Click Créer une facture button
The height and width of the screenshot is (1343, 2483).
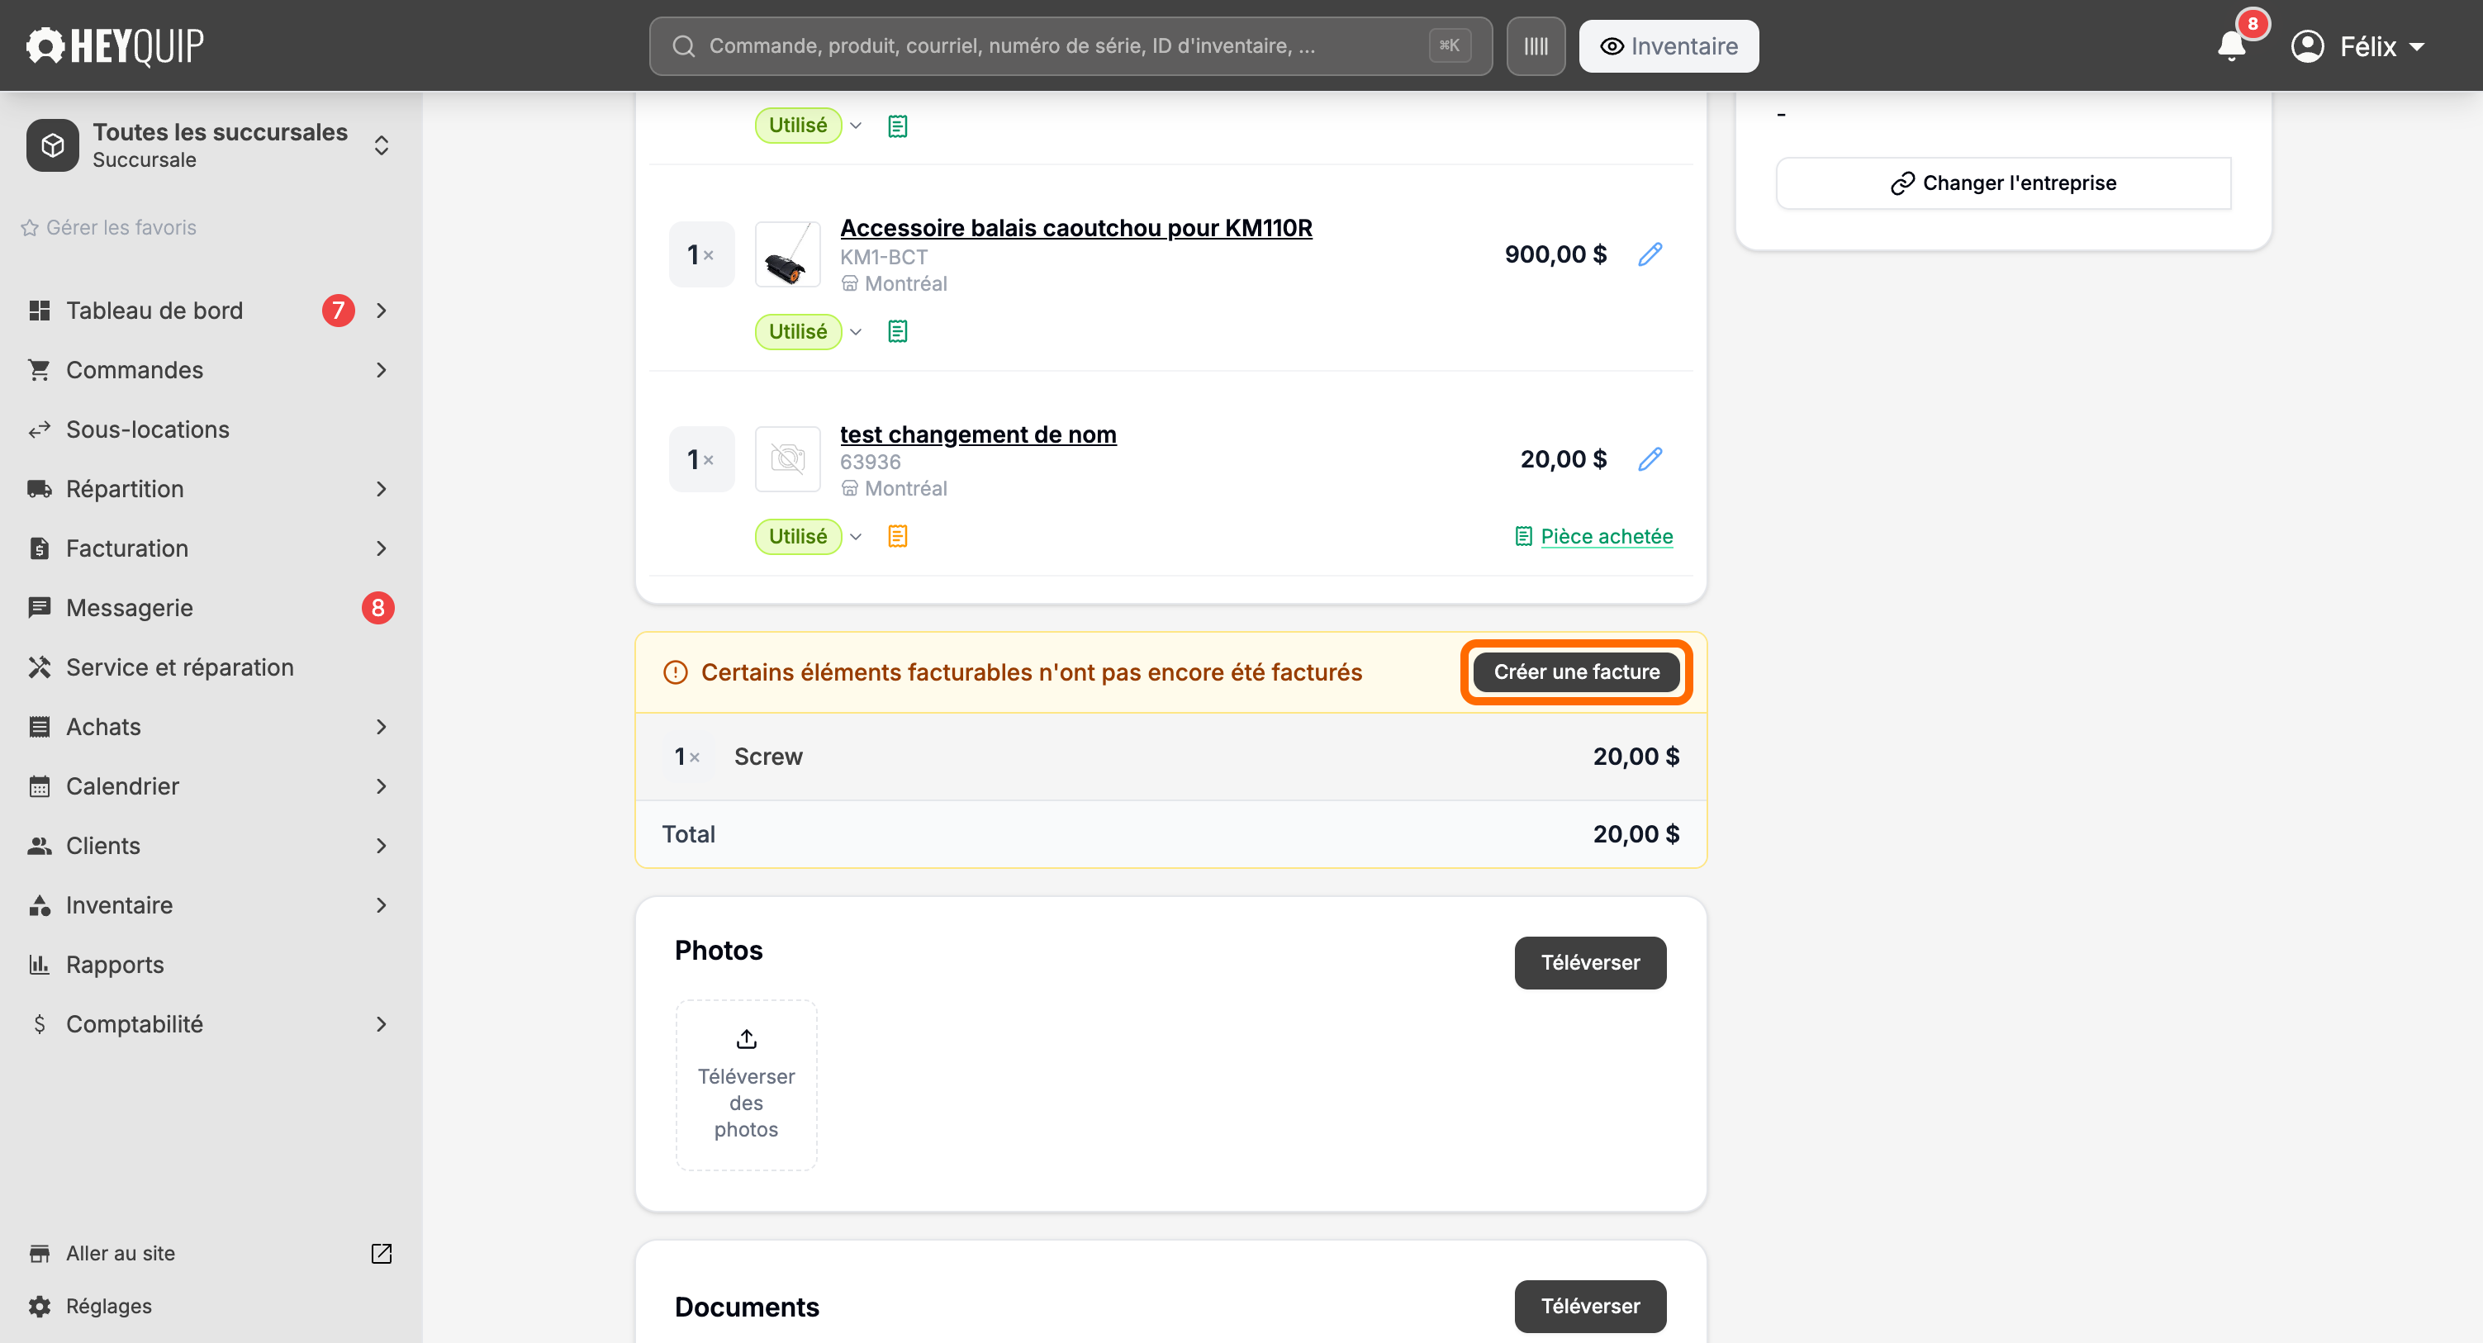coord(1577,672)
